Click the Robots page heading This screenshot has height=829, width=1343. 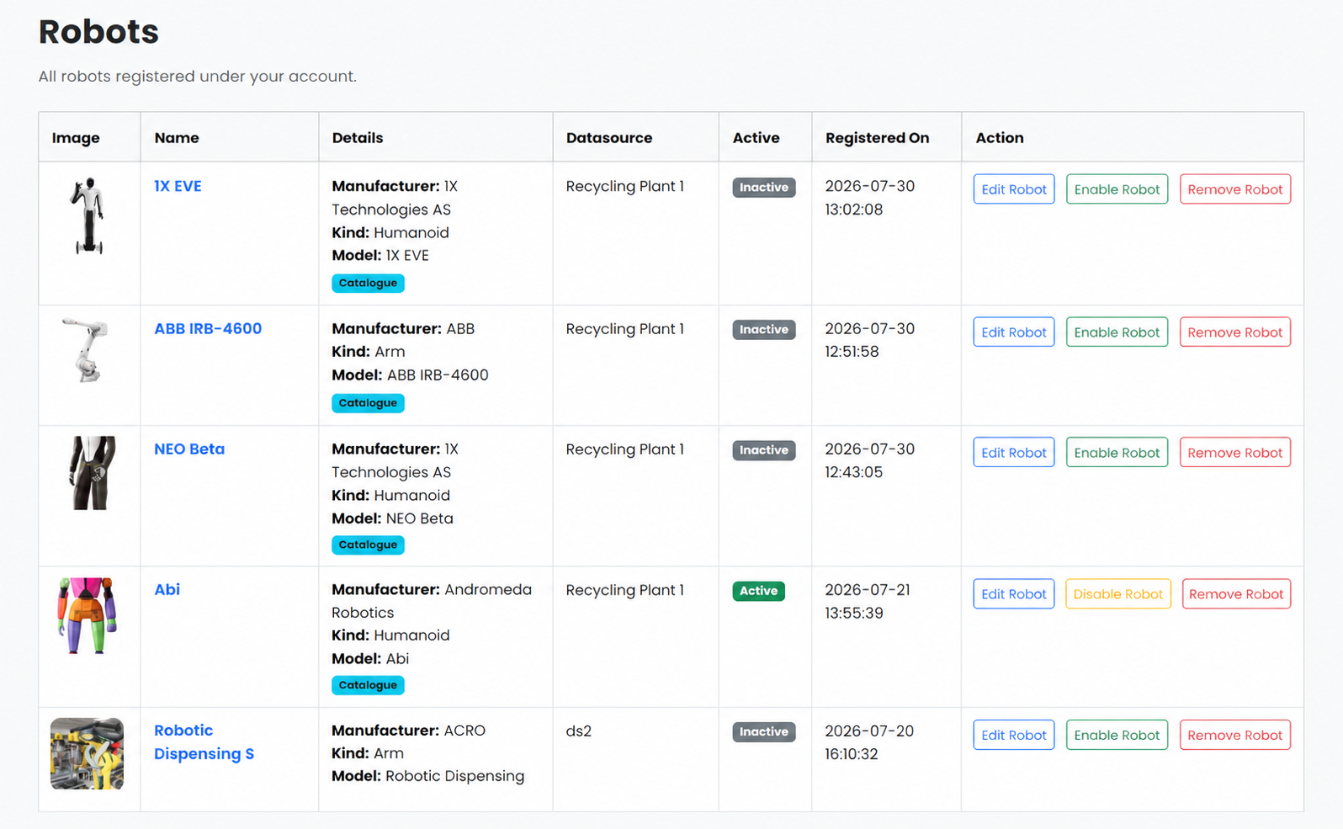(x=98, y=32)
